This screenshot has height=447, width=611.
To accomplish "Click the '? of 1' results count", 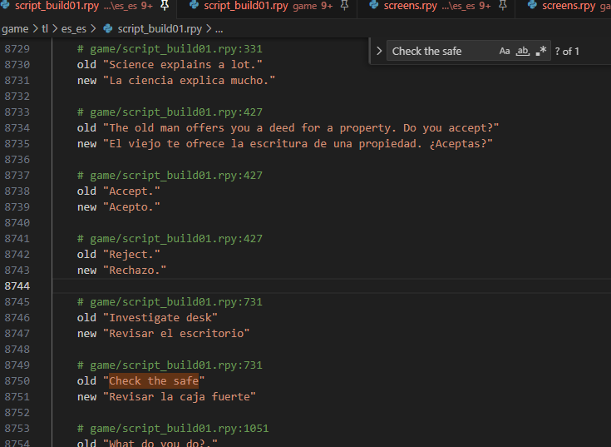I will tap(567, 51).
